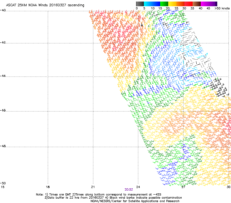Click the '0' label under the color bar
This screenshot has width=231, height=203.
[137, 8]
